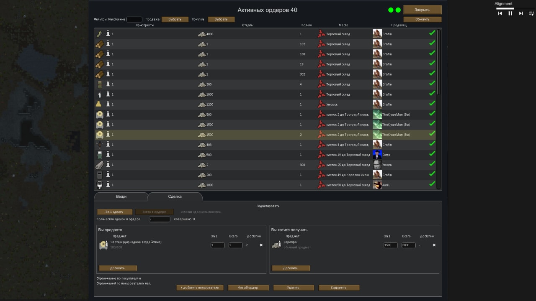Click the green checkmark in the 4000 silver row
Screen dimensions: 536x301
tap(432, 33)
